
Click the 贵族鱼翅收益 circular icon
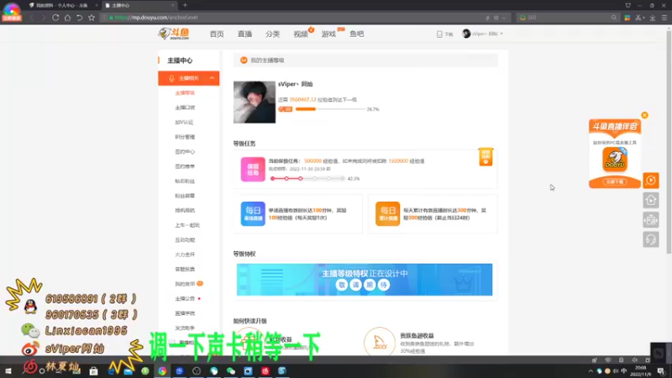click(380, 342)
